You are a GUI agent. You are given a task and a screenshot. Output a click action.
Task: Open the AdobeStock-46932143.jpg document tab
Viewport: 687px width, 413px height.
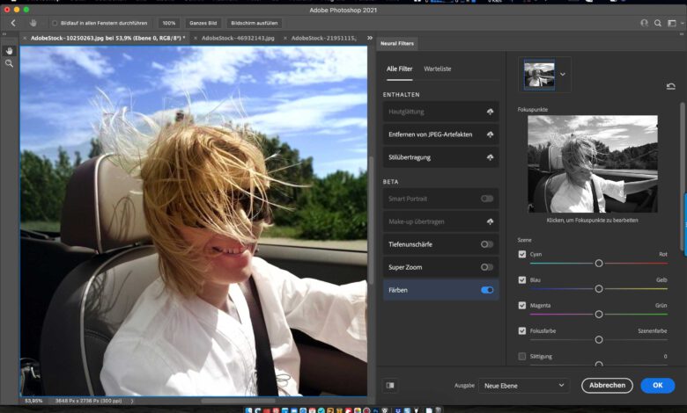coord(238,39)
